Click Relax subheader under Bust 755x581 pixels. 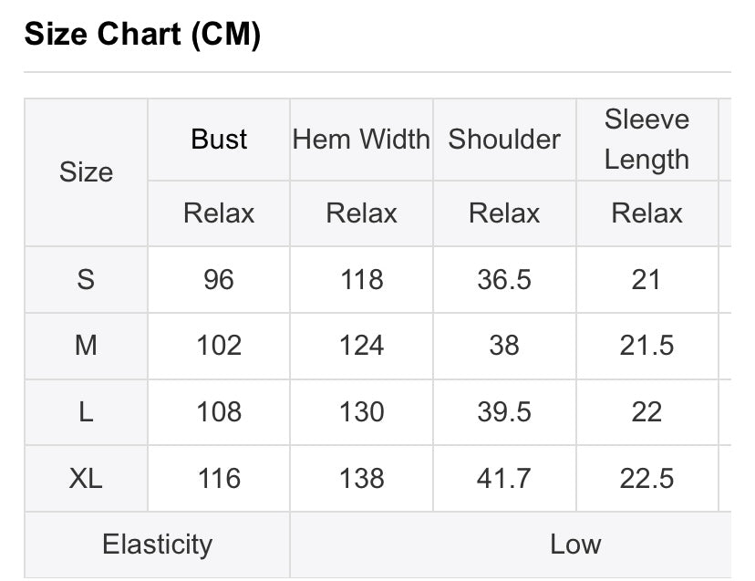[x=219, y=213]
